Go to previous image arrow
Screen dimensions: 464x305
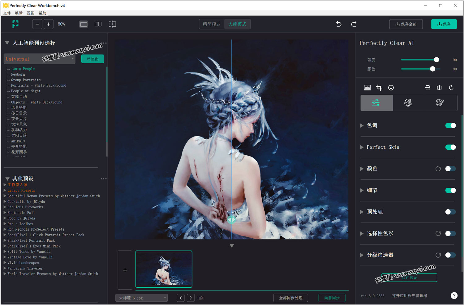[181, 298]
